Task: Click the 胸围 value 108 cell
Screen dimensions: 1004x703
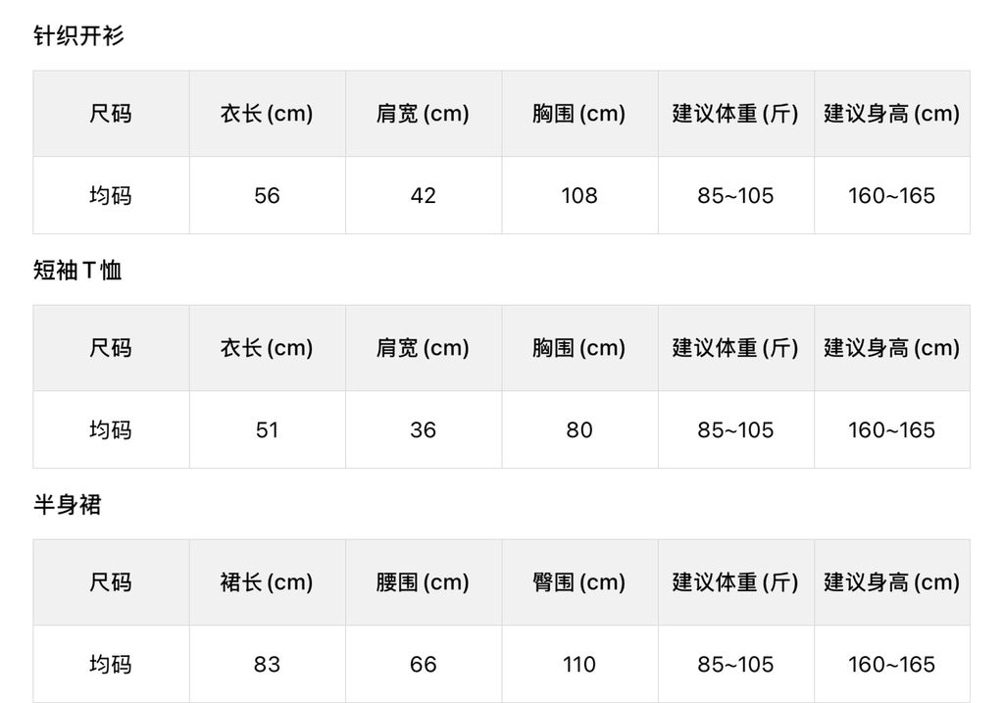Action: point(578,195)
